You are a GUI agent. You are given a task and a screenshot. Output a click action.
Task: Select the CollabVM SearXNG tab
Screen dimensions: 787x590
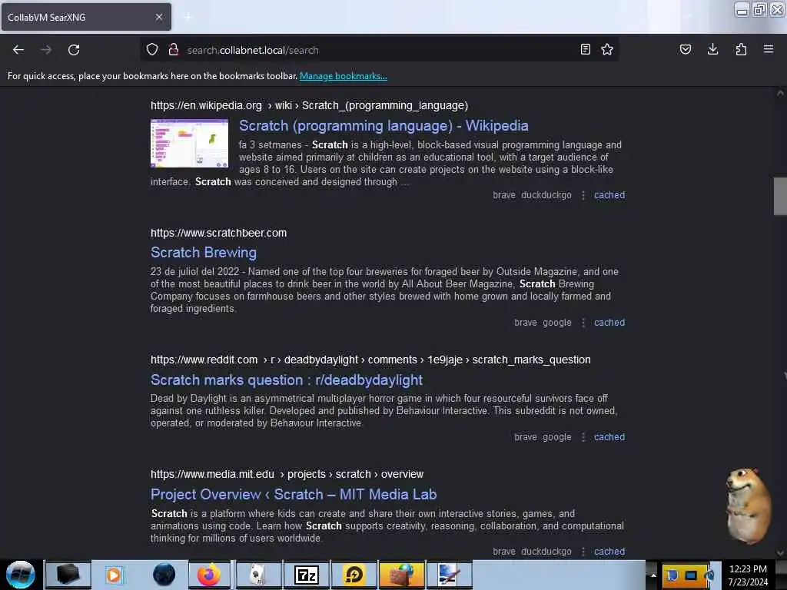click(x=86, y=17)
